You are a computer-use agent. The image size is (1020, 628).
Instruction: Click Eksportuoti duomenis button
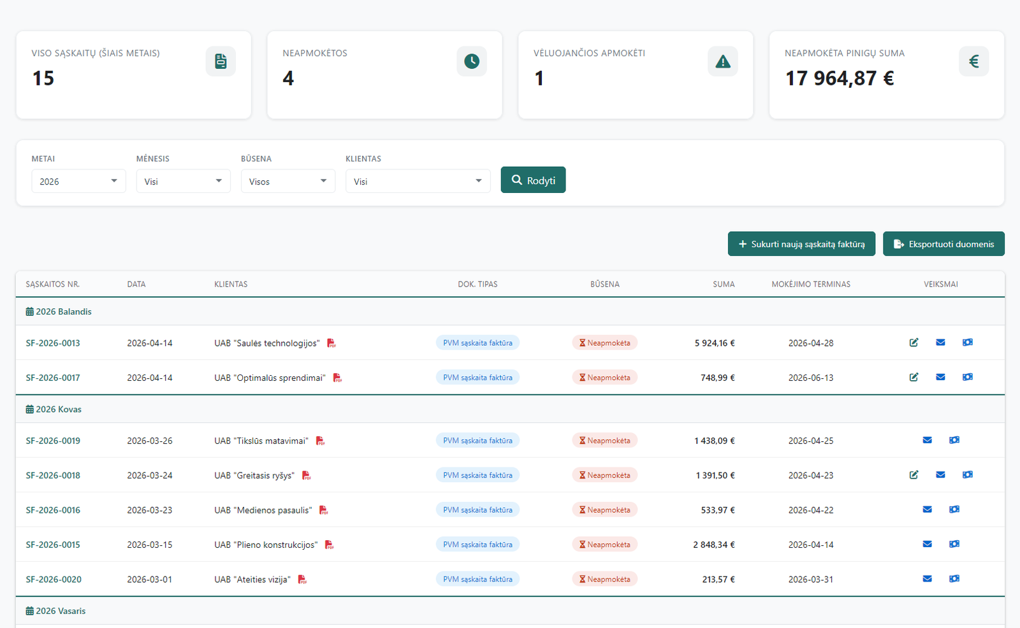tap(943, 244)
